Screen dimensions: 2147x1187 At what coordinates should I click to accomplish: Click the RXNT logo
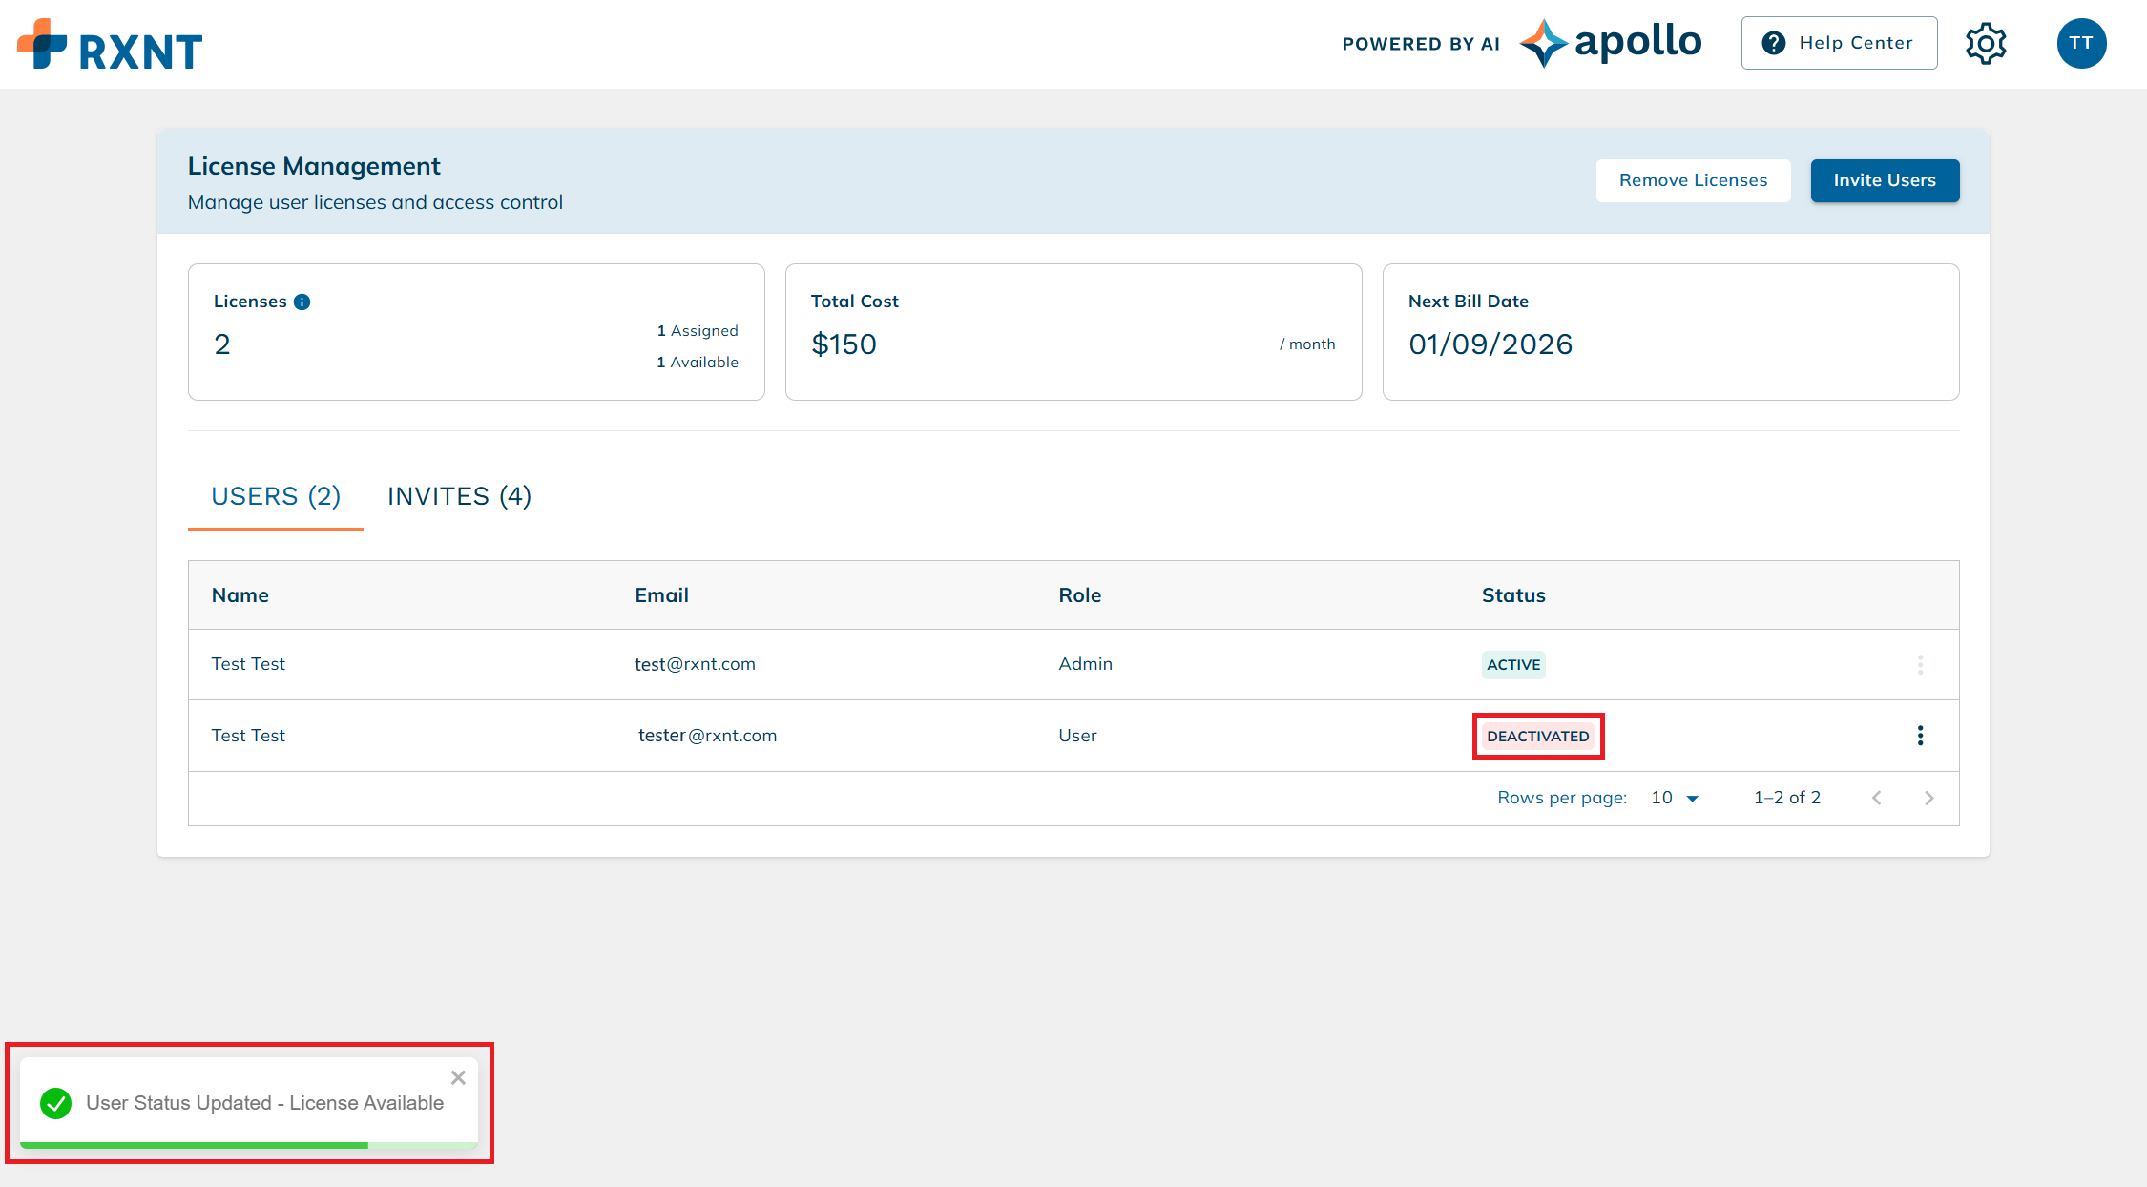(x=110, y=45)
